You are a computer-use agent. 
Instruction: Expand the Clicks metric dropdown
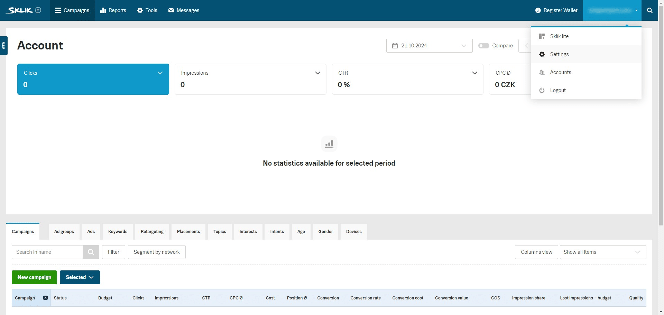coord(160,73)
